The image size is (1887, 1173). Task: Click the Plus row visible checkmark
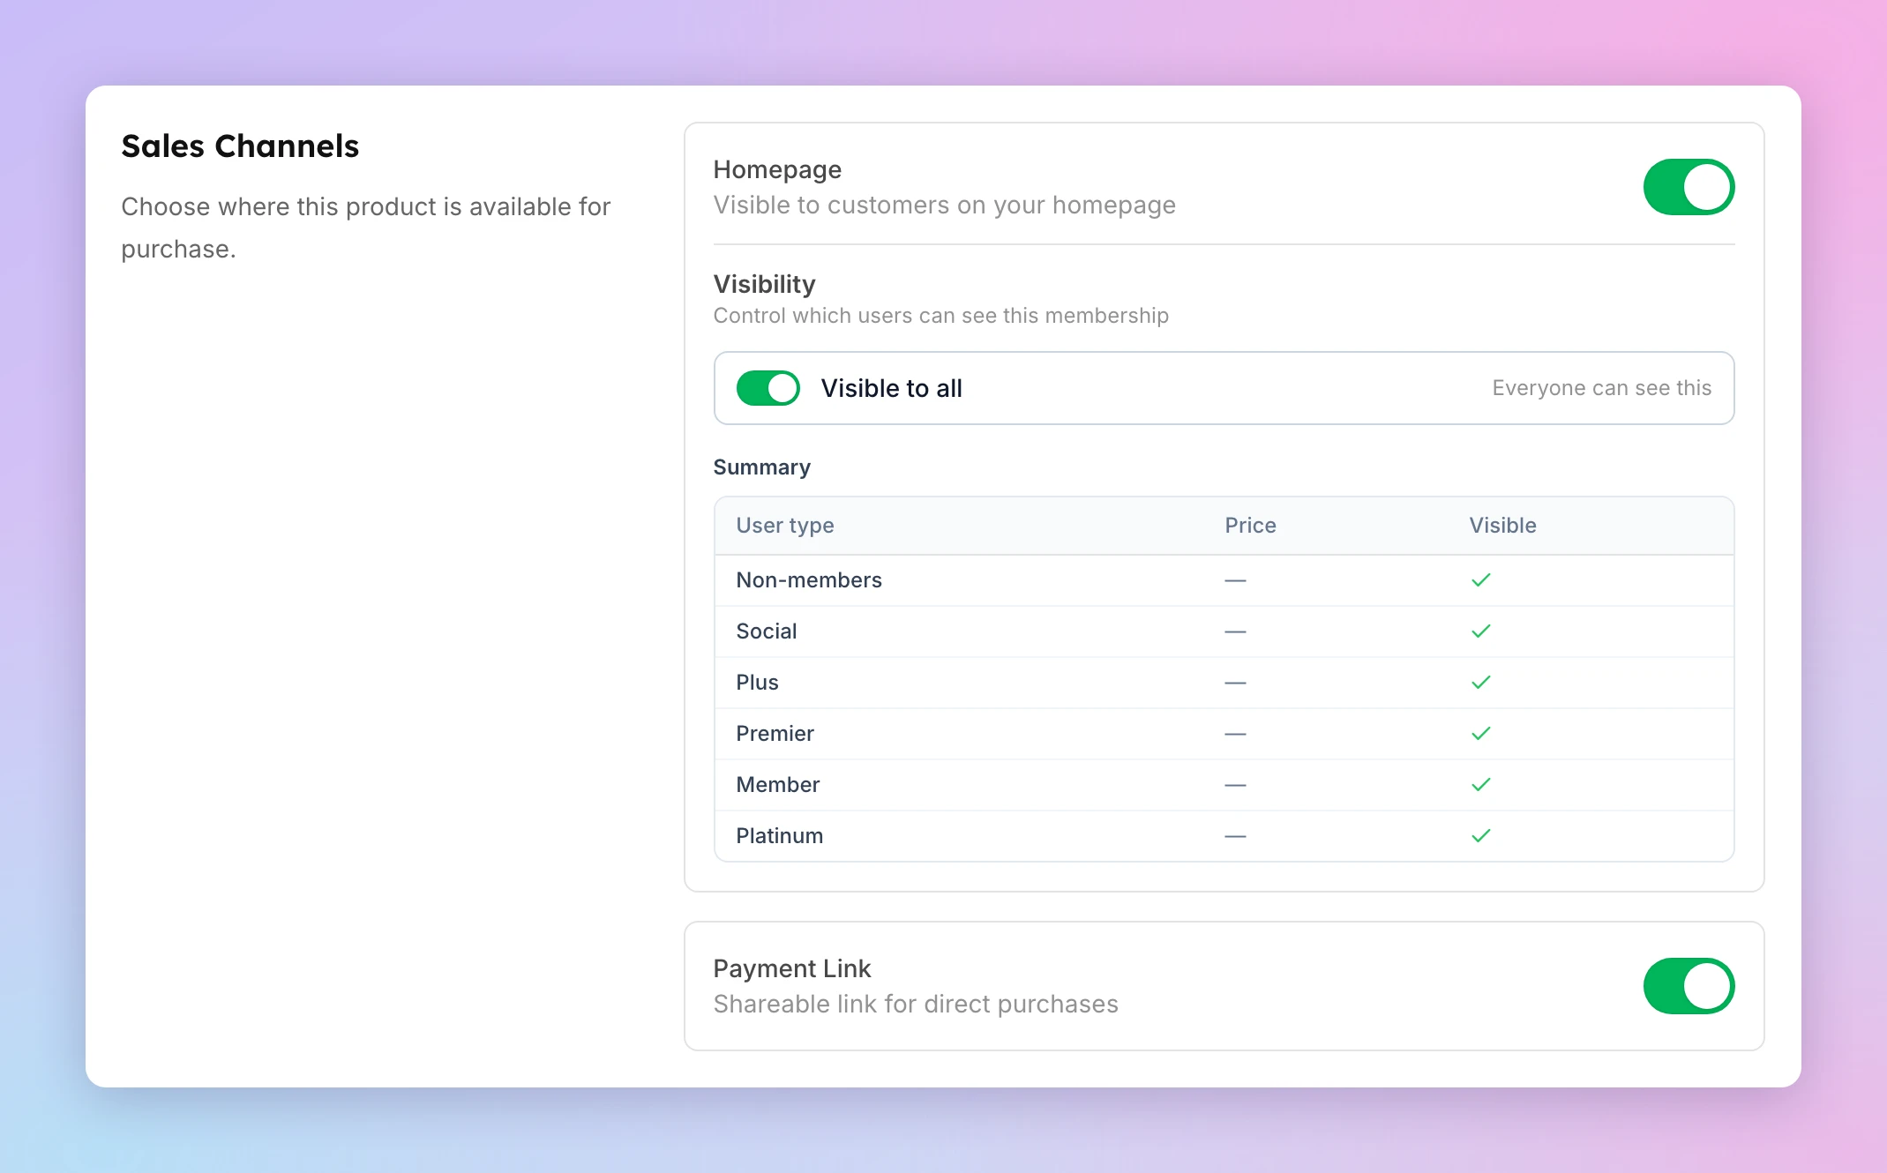tap(1481, 682)
